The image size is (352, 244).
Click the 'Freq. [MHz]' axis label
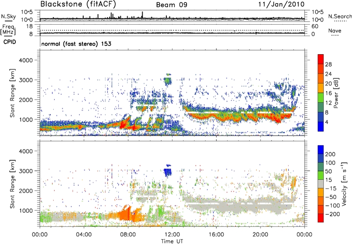pos(8,30)
